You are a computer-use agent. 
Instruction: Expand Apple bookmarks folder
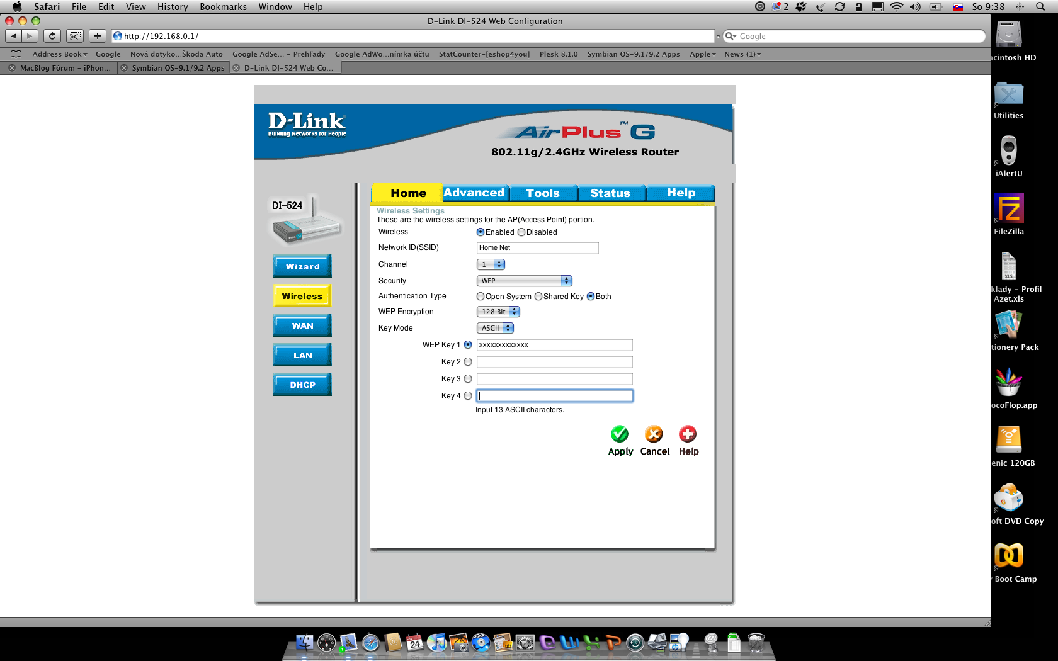point(703,54)
